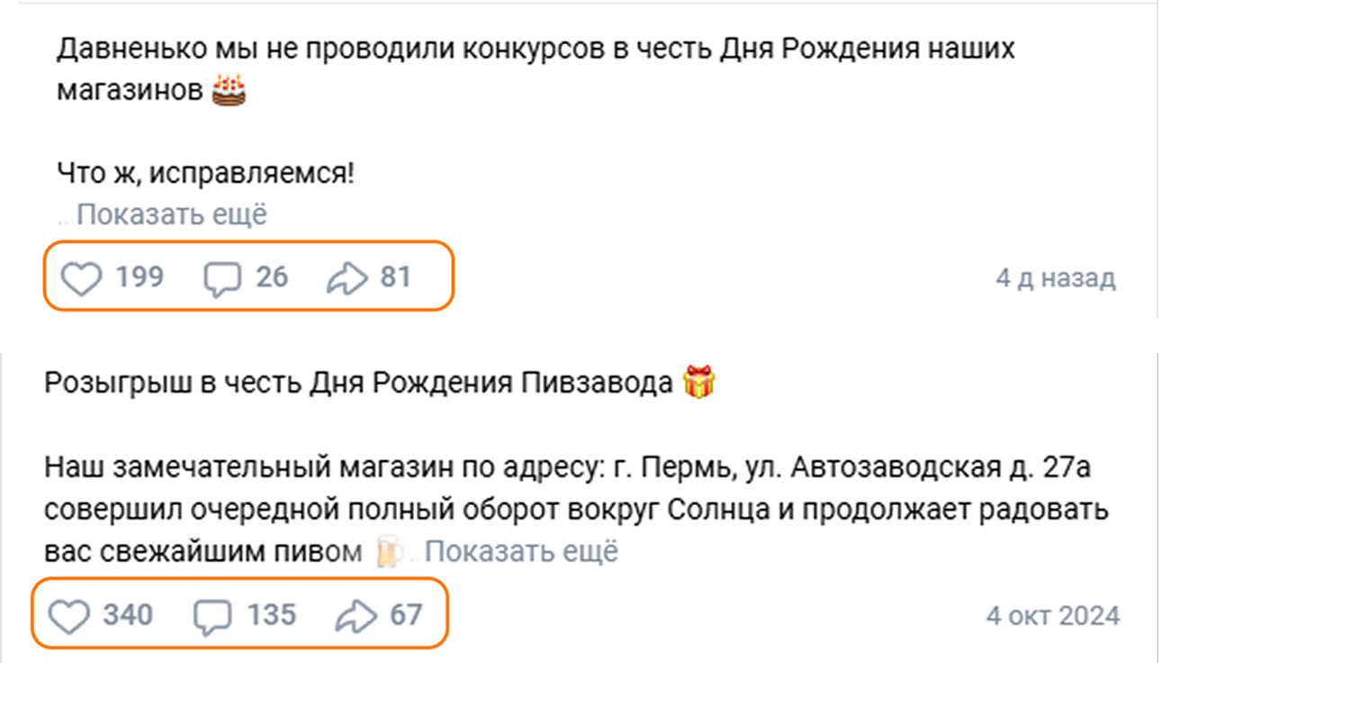Click the 135 comments counter

click(272, 615)
